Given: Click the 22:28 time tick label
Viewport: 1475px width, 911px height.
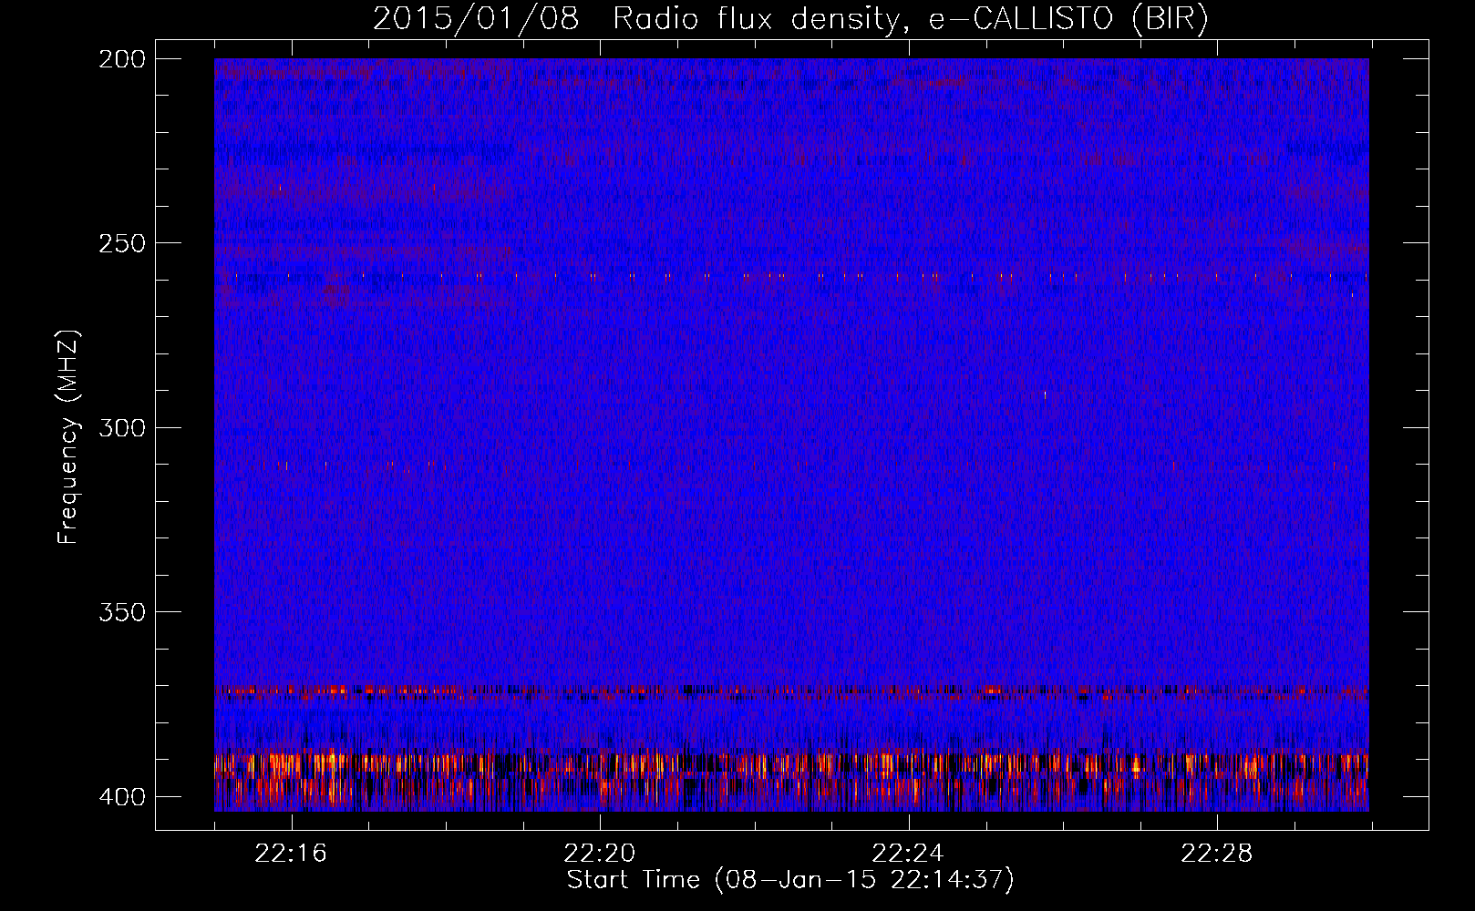Looking at the screenshot, I should [x=1217, y=854].
